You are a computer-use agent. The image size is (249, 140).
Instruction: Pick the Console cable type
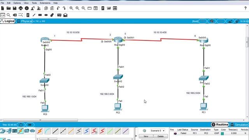coord(47,131)
